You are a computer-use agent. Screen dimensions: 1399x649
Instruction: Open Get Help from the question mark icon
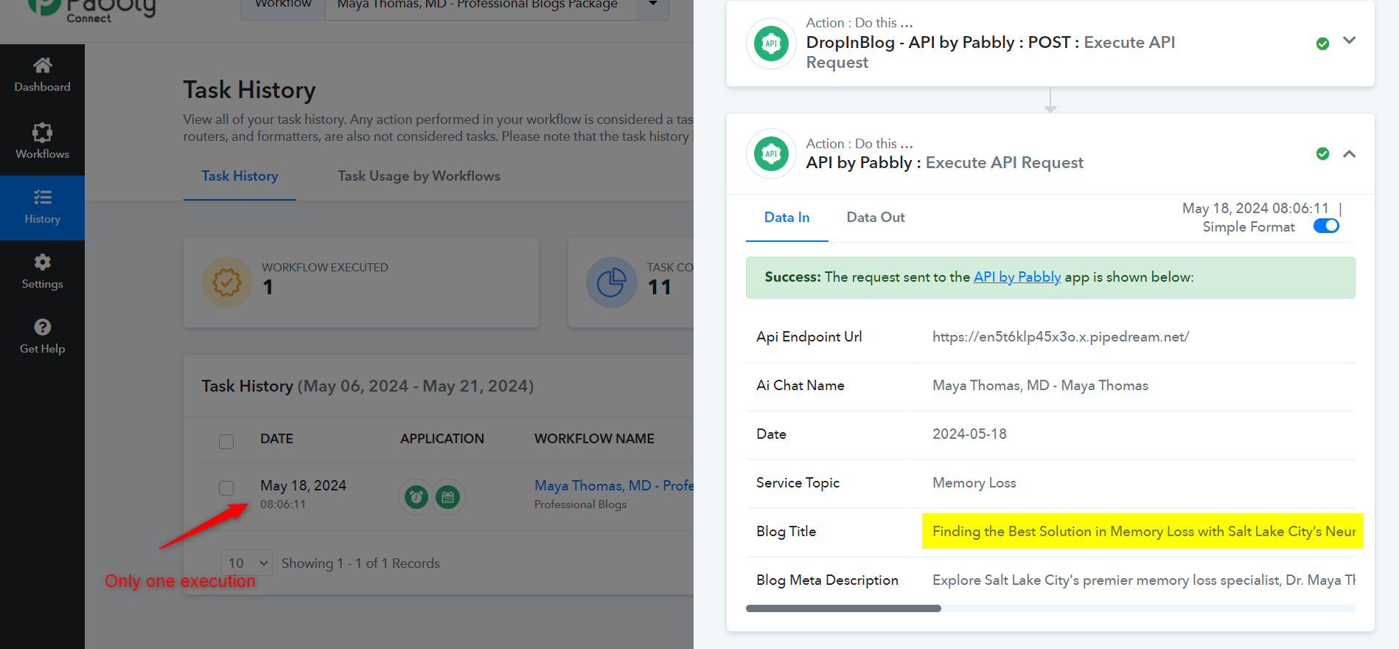coord(42,327)
